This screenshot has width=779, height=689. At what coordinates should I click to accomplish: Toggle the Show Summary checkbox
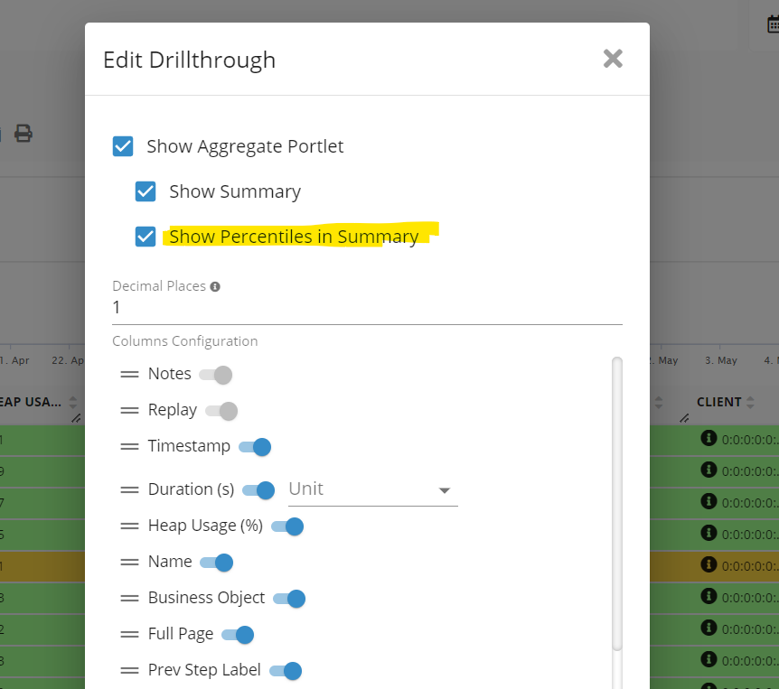(x=145, y=191)
